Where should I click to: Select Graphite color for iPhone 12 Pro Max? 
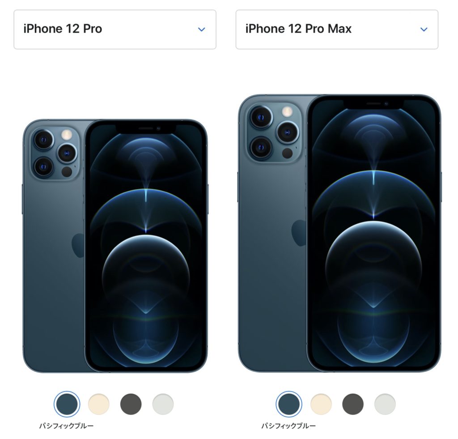pyautogui.click(x=353, y=404)
